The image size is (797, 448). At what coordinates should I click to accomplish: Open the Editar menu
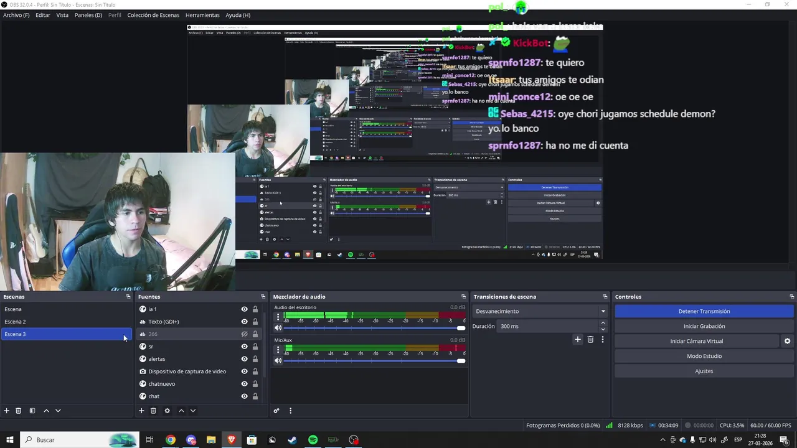pyautogui.click(x=43, y=15)
